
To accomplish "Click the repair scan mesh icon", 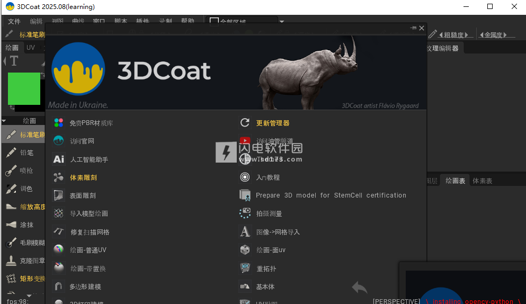I will pos(59,231).
